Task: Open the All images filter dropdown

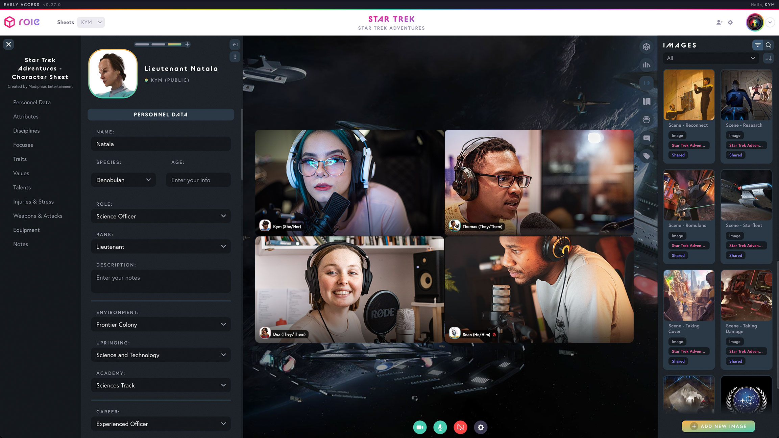Action: coord(710,58)
